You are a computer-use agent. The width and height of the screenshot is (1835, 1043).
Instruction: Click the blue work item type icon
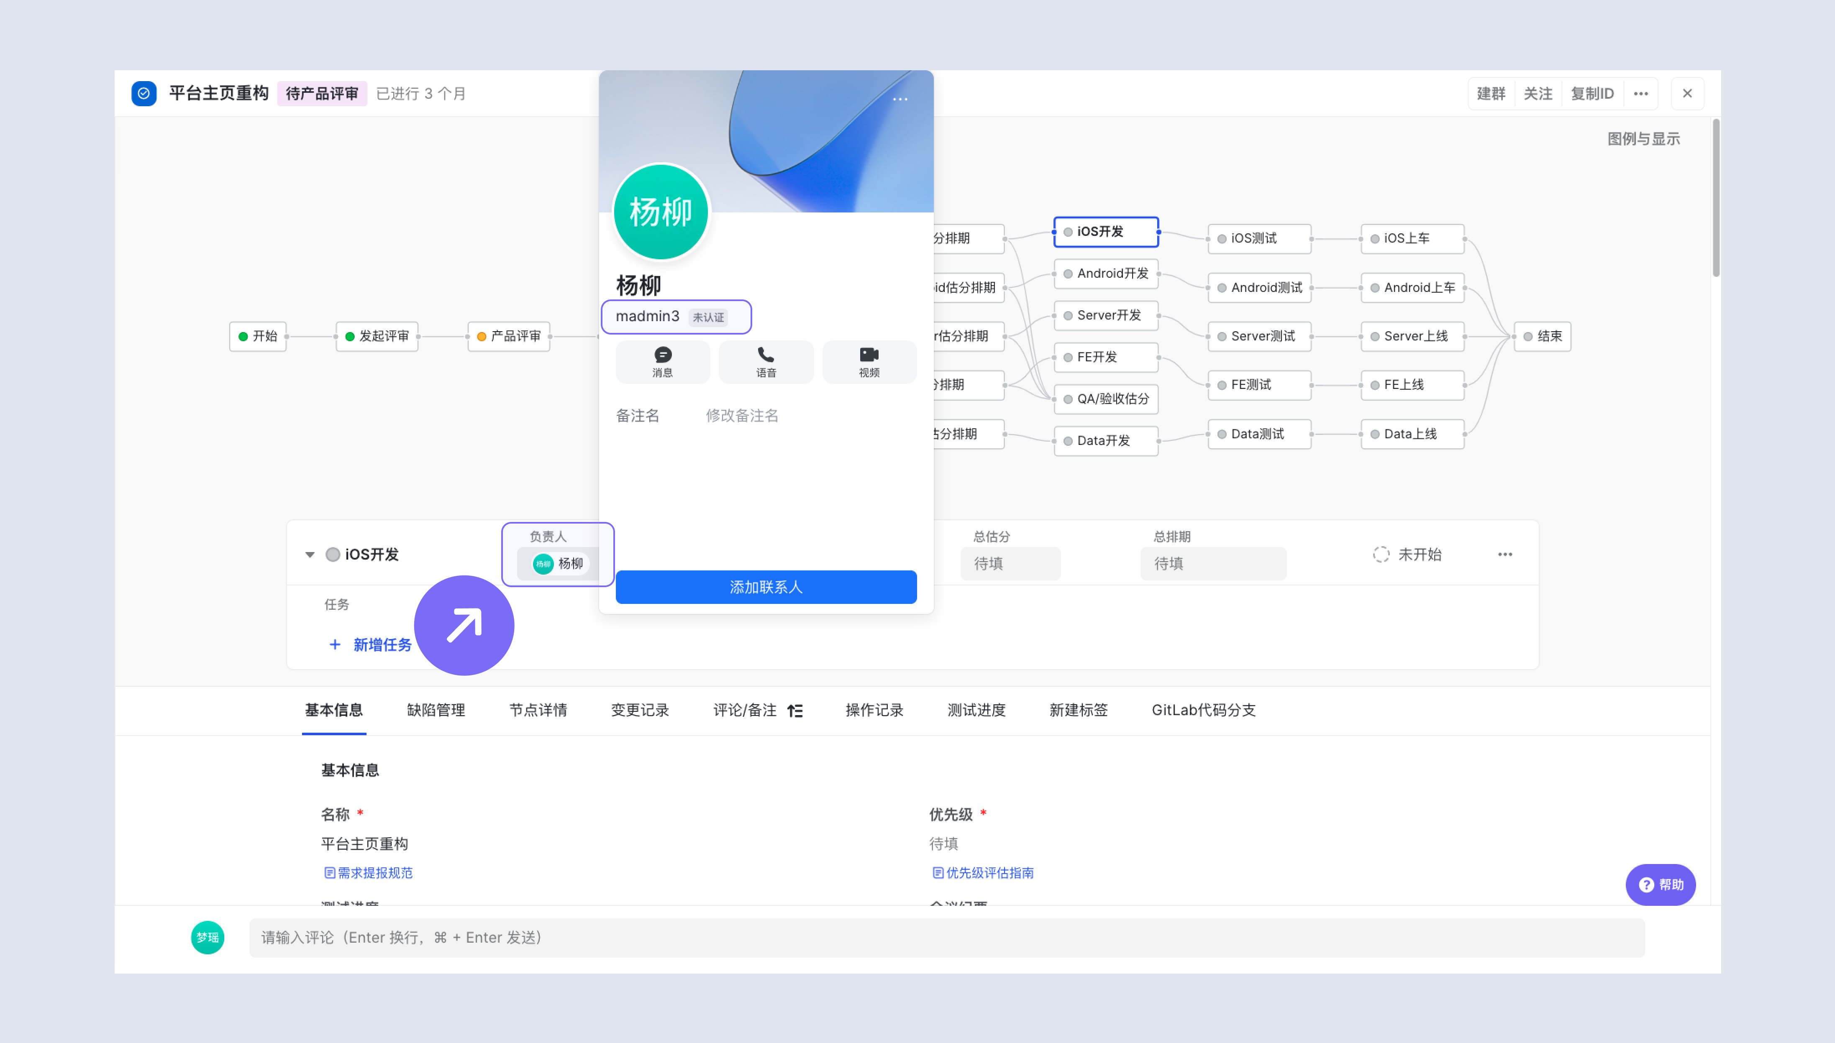point(144,93)
